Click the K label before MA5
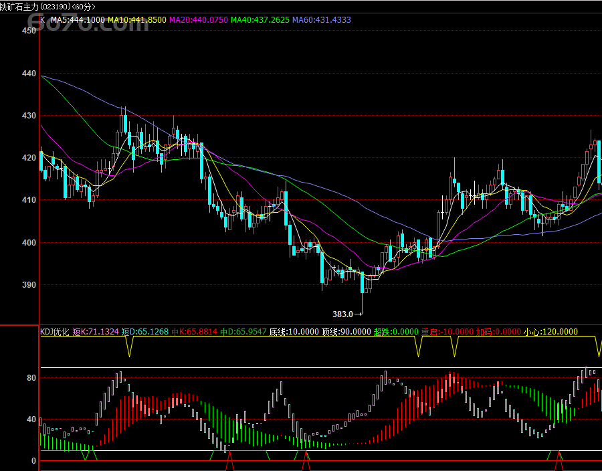This screenshot has height=471, width=602. pyautogui.click(x=43, y=20)
